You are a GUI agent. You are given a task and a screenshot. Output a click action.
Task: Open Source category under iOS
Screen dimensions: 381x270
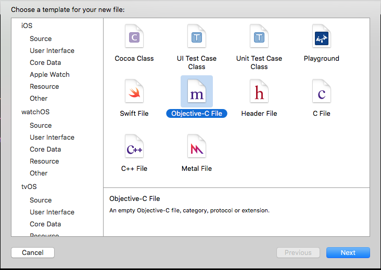(x=41, y=39)
